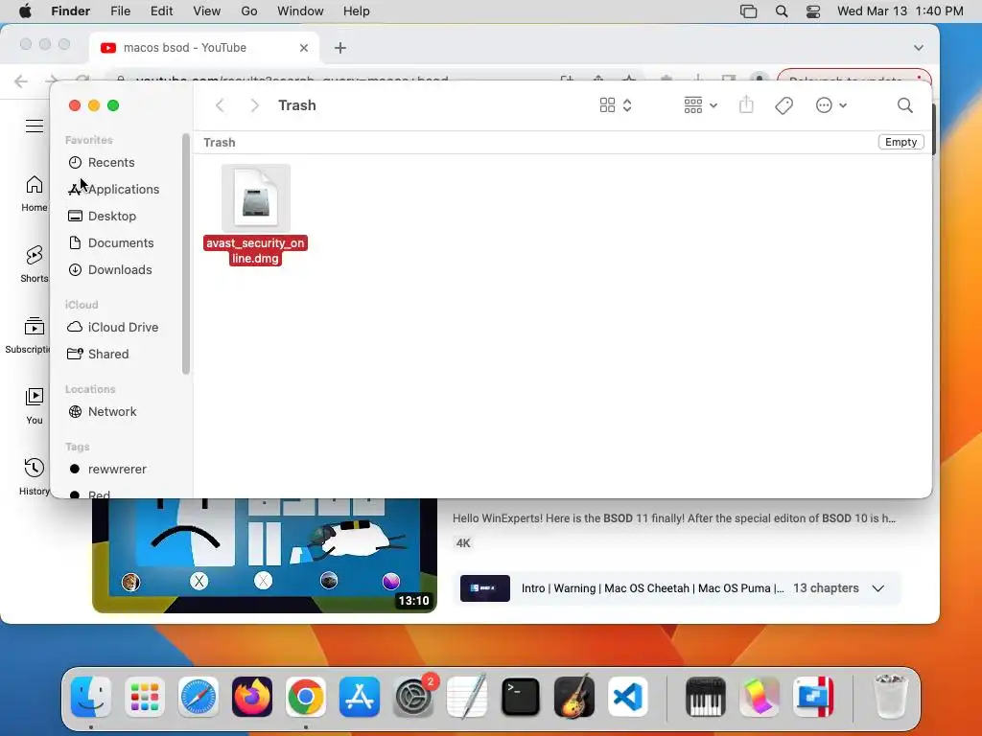Image resolution: width=982 pixels, height=736 pixels.
Task: Open Trash from the Dock
Action: 890,697
